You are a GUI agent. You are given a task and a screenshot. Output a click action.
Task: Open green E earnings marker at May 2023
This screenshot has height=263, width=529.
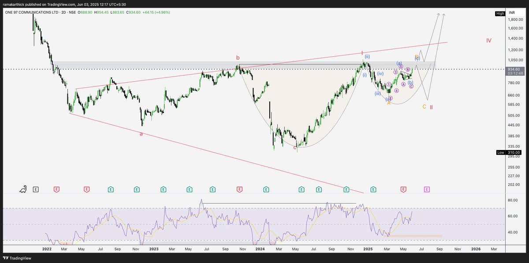click(189, 190)
